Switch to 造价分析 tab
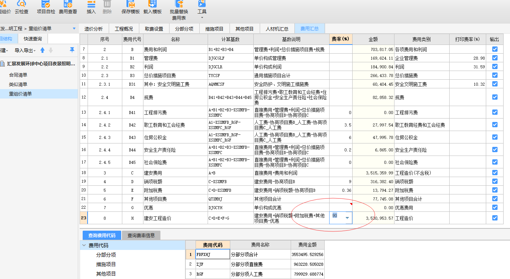Image resolution: width=510 pixels, height=279 pixels. 94,29
